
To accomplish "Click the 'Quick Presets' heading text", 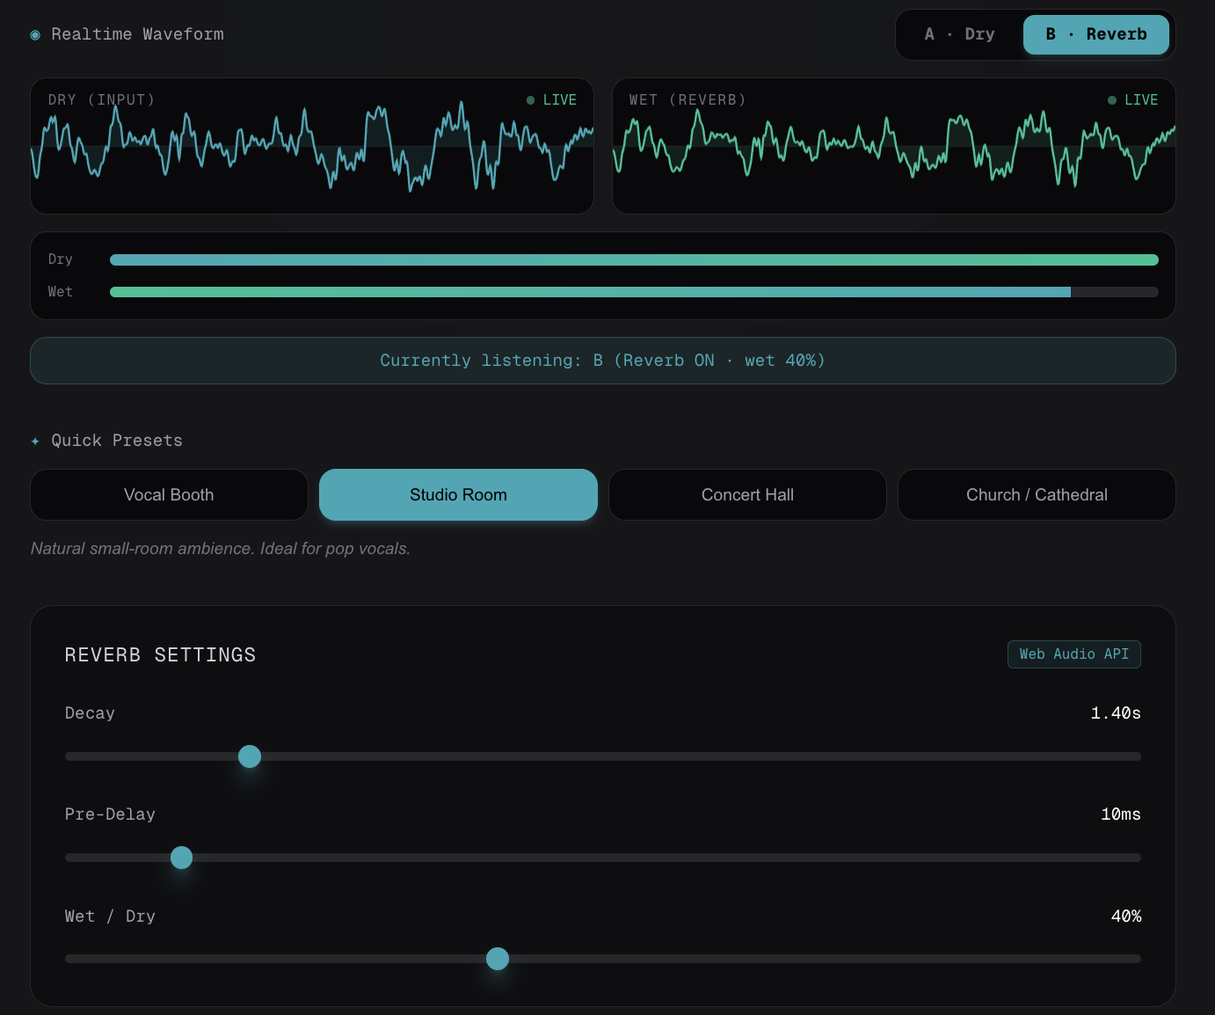I will coord(117,441).
